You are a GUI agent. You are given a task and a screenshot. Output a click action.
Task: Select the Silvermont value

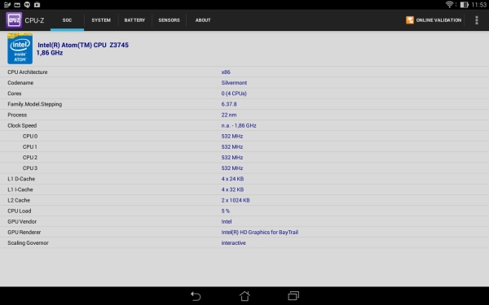(x=234, y=83)
